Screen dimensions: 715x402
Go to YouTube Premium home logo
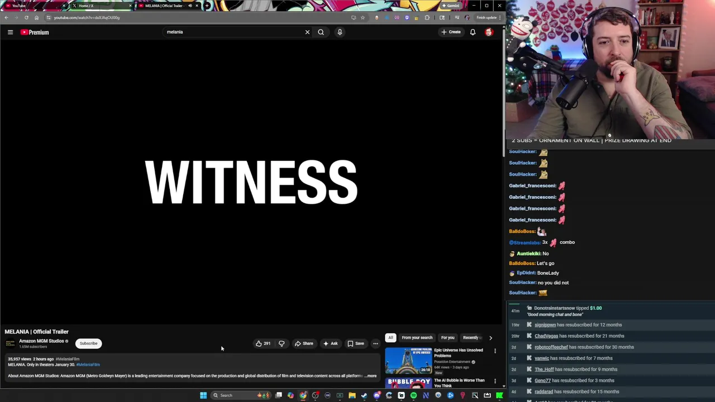[x=35, y=32]
